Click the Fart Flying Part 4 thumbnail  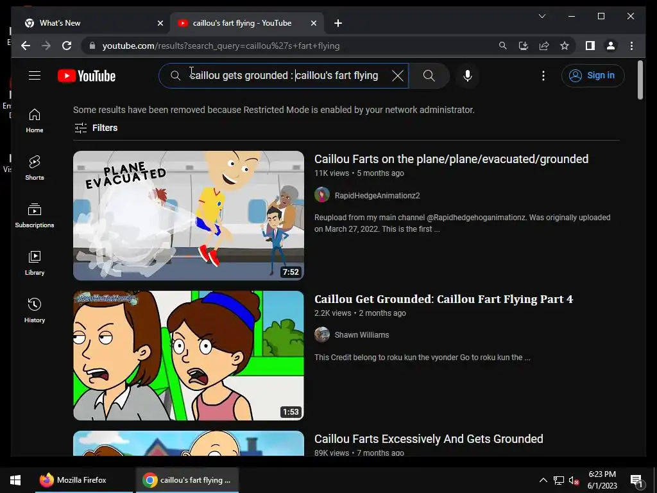(x=189, y=356)
